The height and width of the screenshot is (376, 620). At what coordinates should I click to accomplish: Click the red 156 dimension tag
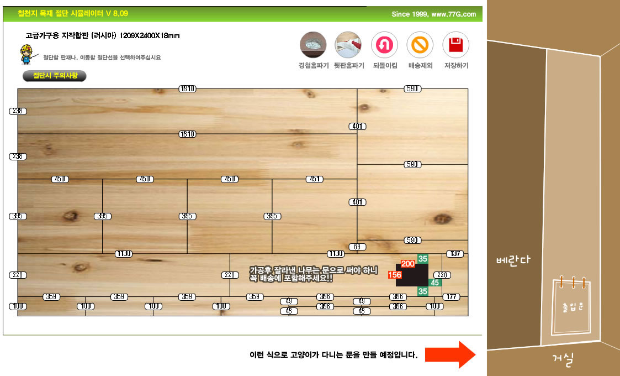(395, 275)
